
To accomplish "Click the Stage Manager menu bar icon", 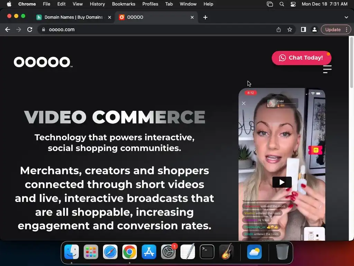I will click(270, 4).
